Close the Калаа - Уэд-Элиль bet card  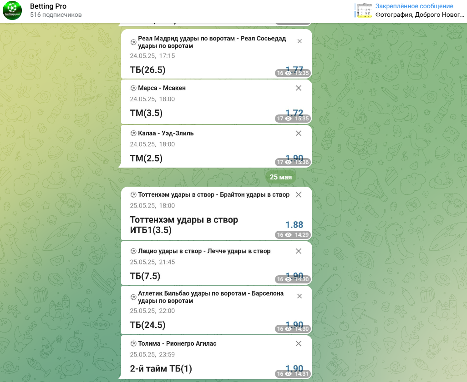(x=299, y=134)
